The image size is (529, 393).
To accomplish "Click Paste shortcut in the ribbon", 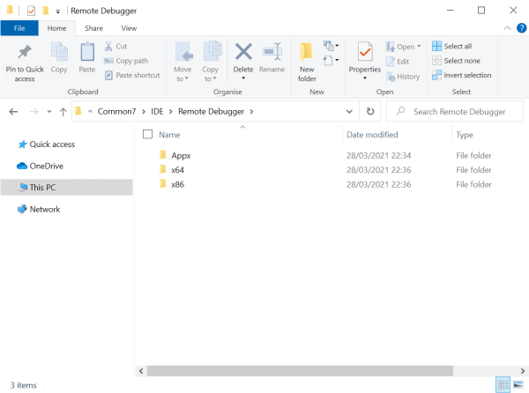I will (132, 75).
